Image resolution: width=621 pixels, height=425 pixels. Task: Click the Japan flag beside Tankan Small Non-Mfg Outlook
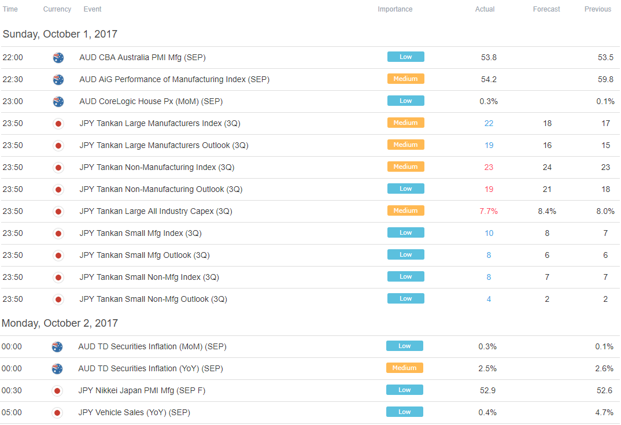[58, 300]
